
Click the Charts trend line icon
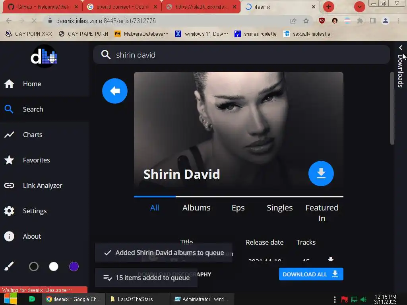coord(9,135)
